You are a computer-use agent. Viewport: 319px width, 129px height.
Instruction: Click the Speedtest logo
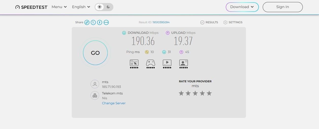click(x=31, y=7)
